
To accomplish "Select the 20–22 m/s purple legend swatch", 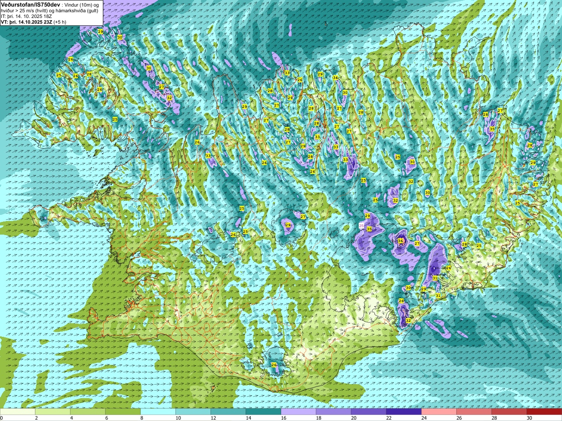I will 369,412.
